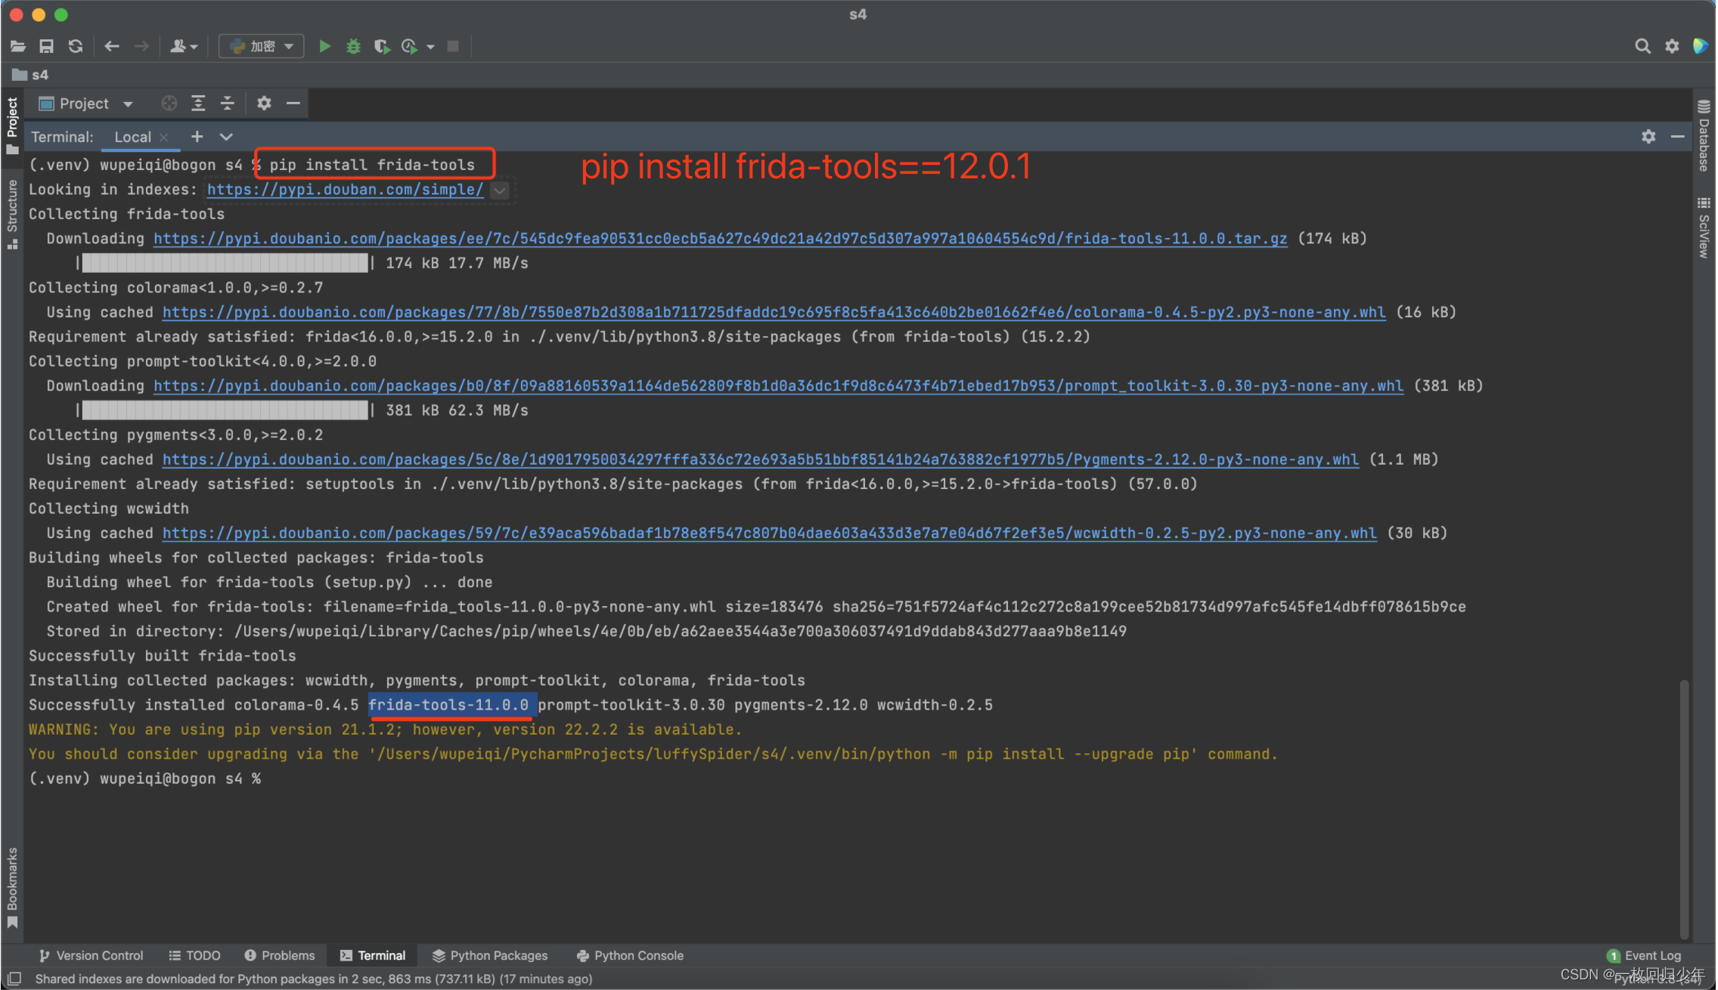Viewport: 1718px width, 990px height.
Task: Toggle the Structure side panel
Action: coord(12,213)
